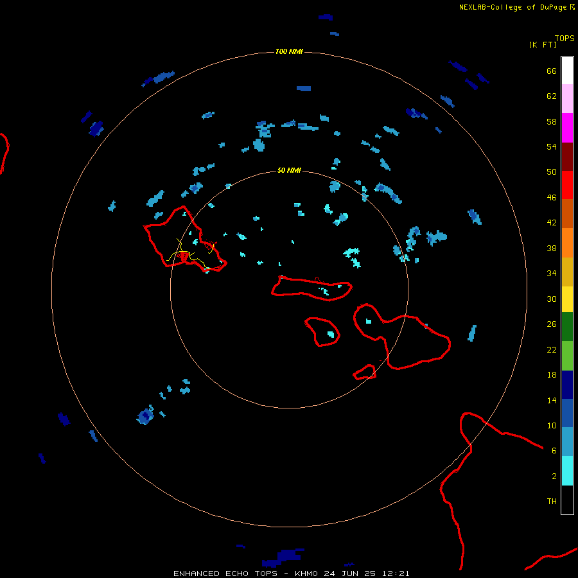The height and width of the screenshot is (578, 578).
Task: Click the legend value 58
Action: pyautogui.click(x=552, y=121)
